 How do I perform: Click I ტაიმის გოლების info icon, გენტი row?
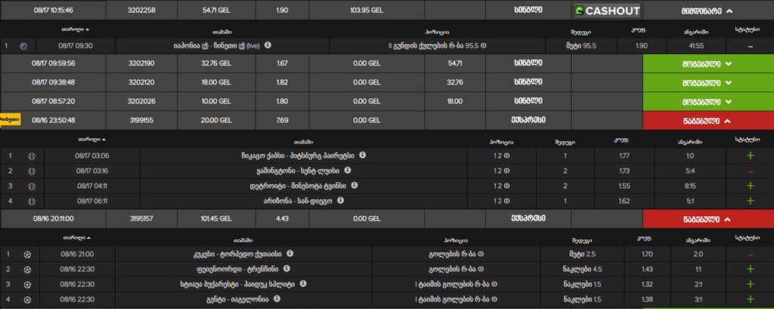tap(494, 299)
